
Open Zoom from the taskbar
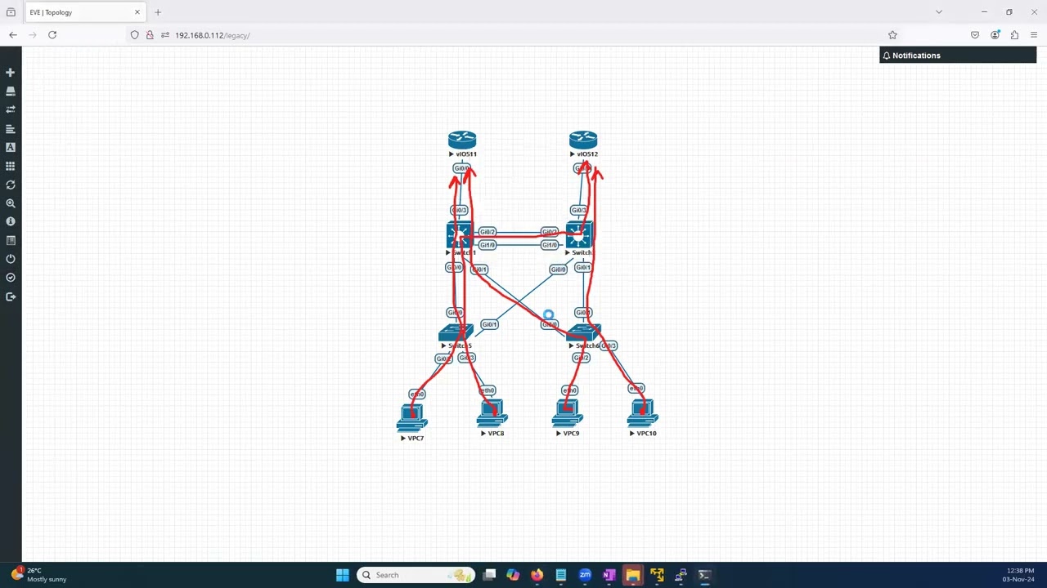[585, 575]
